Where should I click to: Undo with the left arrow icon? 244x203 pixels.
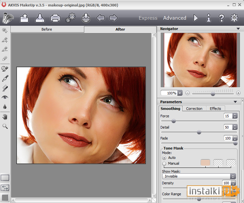click(100, 18)
